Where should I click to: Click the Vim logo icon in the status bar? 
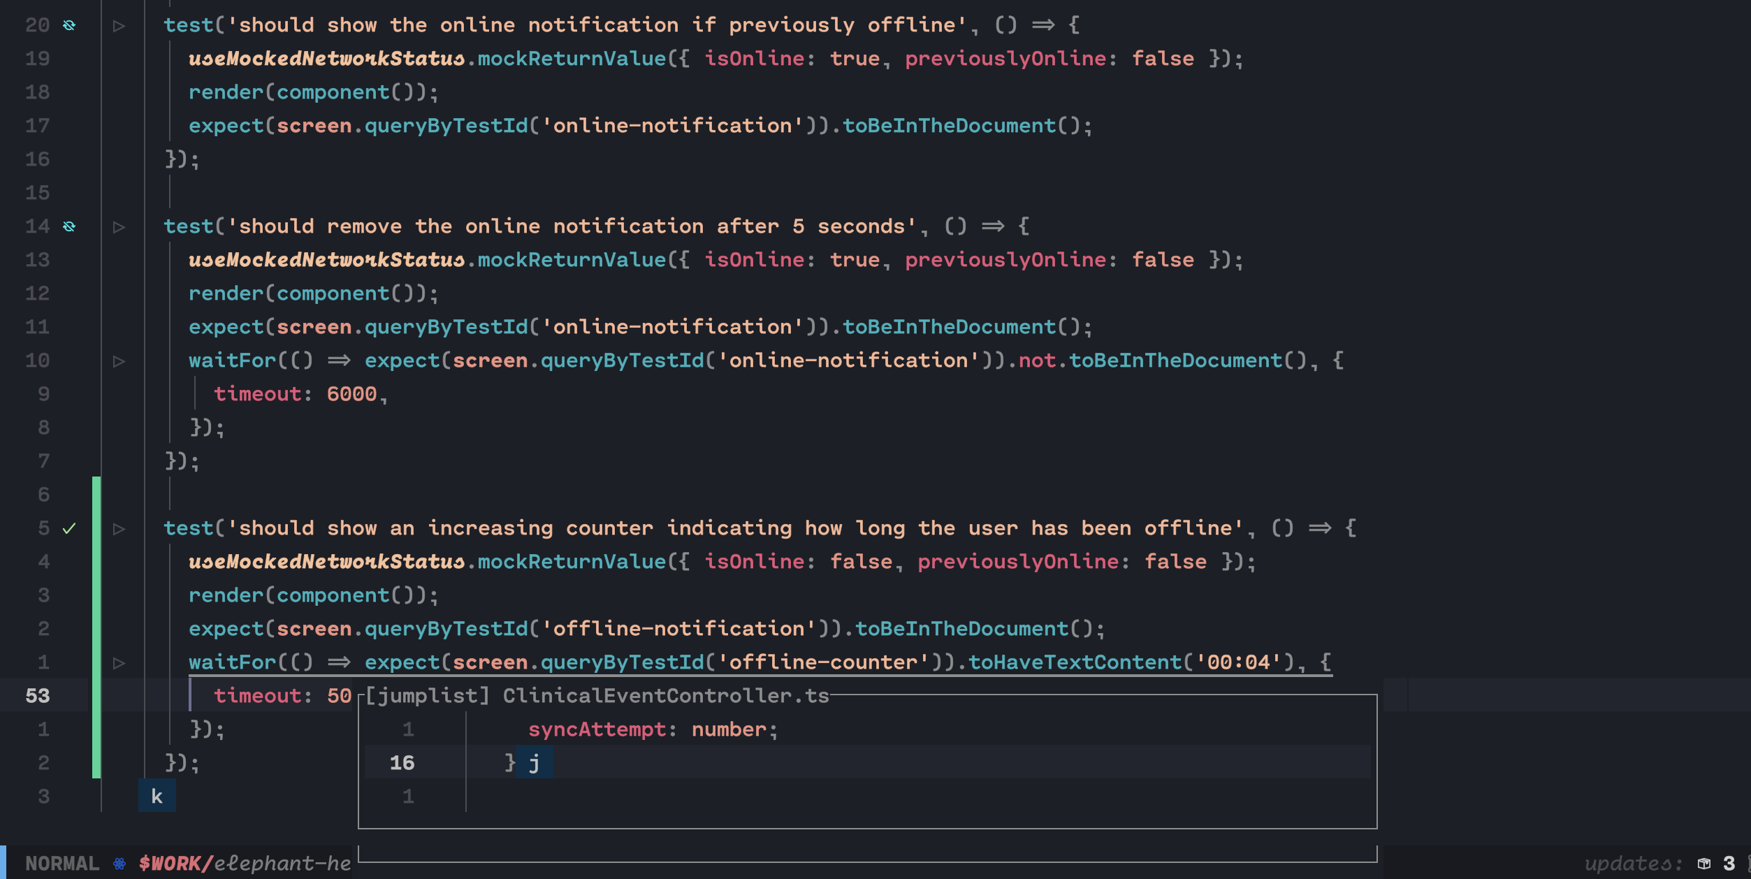point(119,863)
